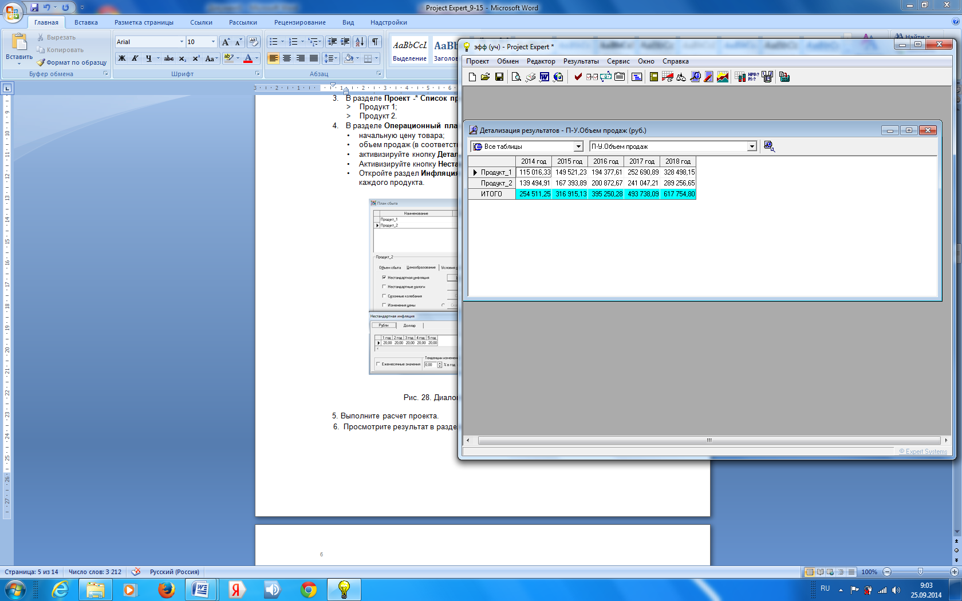Click the open folder icon in Project Expert
962x601 pixels.
[x=486, y=77]
